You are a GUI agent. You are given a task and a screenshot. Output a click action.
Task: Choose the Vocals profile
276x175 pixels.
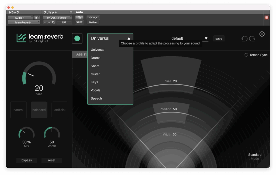point(110,90)
